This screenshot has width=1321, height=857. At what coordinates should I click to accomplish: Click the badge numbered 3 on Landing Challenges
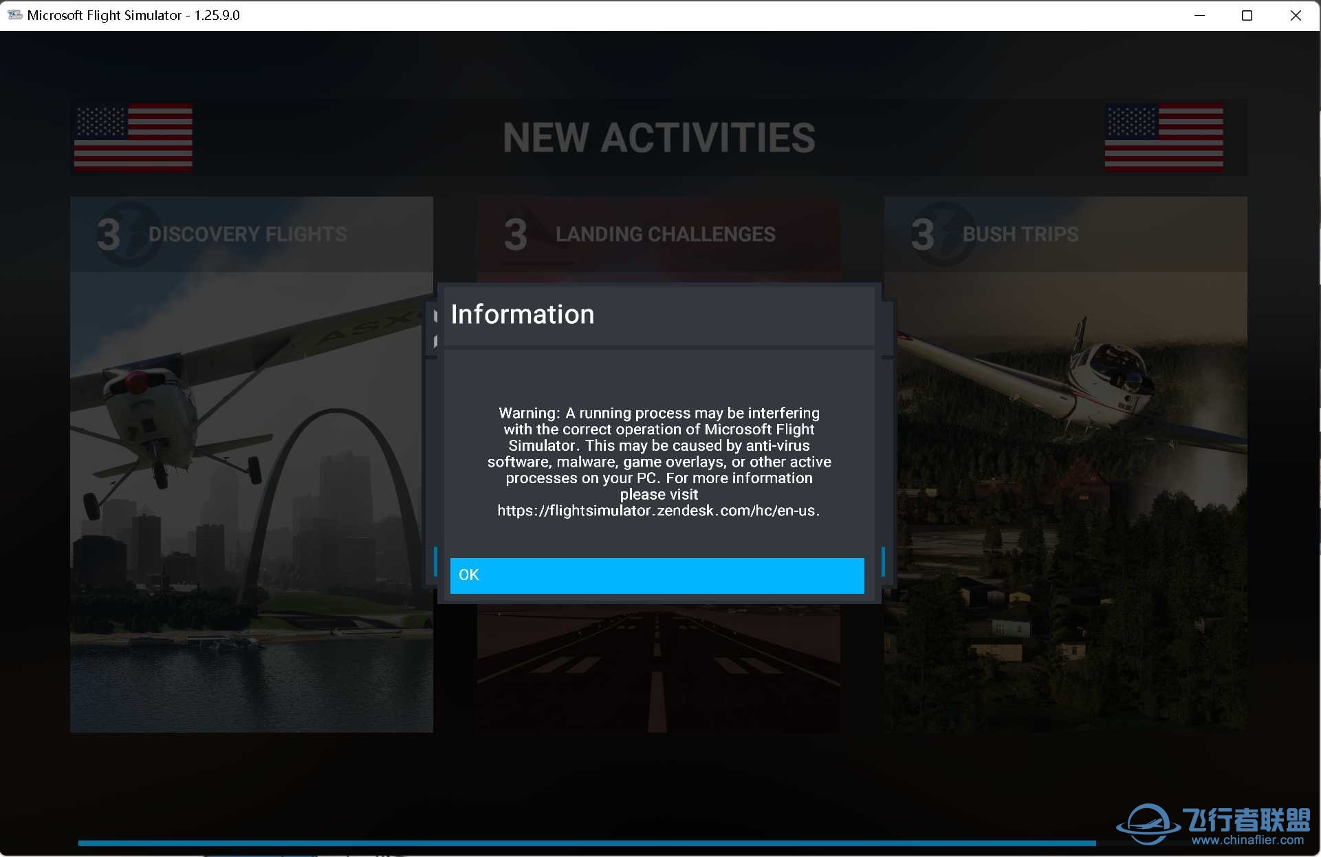[x=516, y=234]
